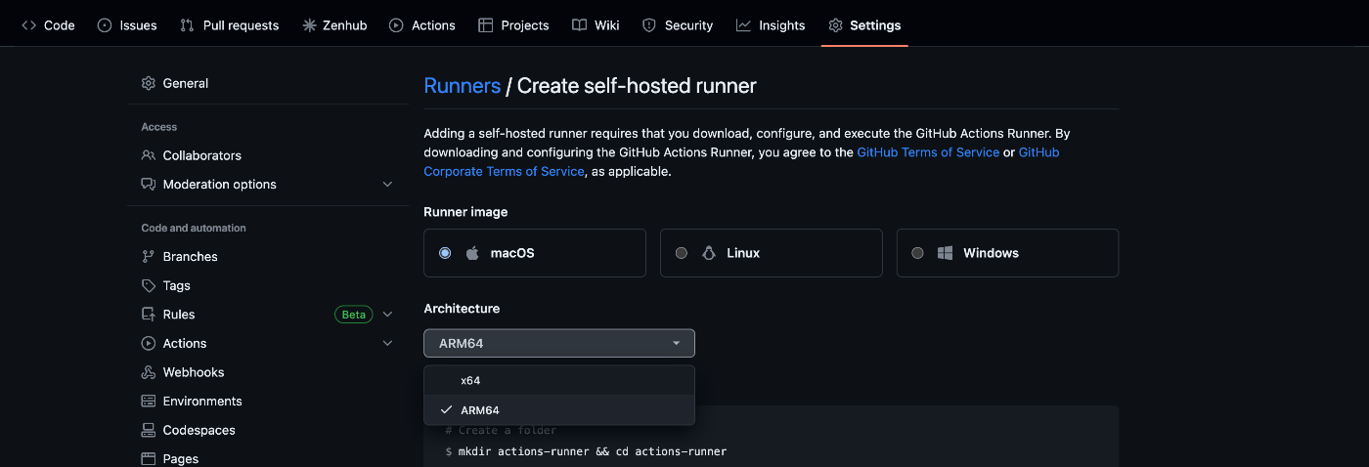The image size is (1369, 467).
Task: Select the Windows runner image radio
Action: [917, 253]
